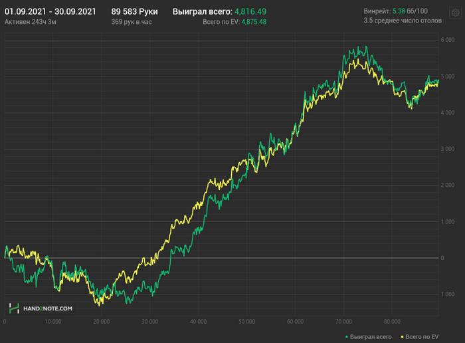Click the 3 000 y-axis label
This screenshot has height=343, width=465.
(448, 149)
